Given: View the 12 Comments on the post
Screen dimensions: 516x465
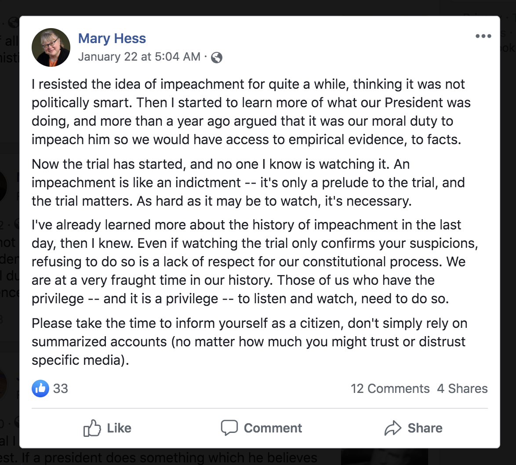Looking at the screenshot, I should pos(389,389).
